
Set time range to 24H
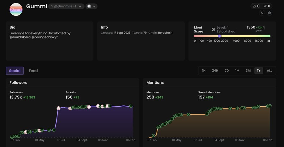click(x=215, y=71)
